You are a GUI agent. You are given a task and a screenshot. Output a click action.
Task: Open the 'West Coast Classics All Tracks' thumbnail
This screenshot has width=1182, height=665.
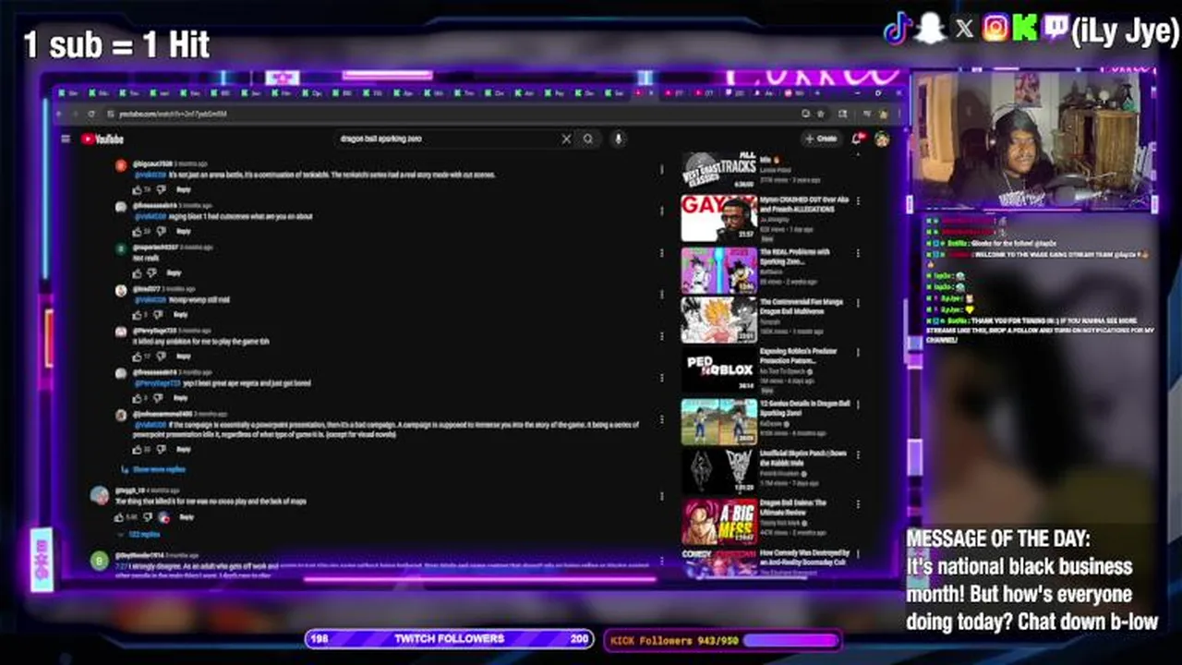click(x=718, y=169)
